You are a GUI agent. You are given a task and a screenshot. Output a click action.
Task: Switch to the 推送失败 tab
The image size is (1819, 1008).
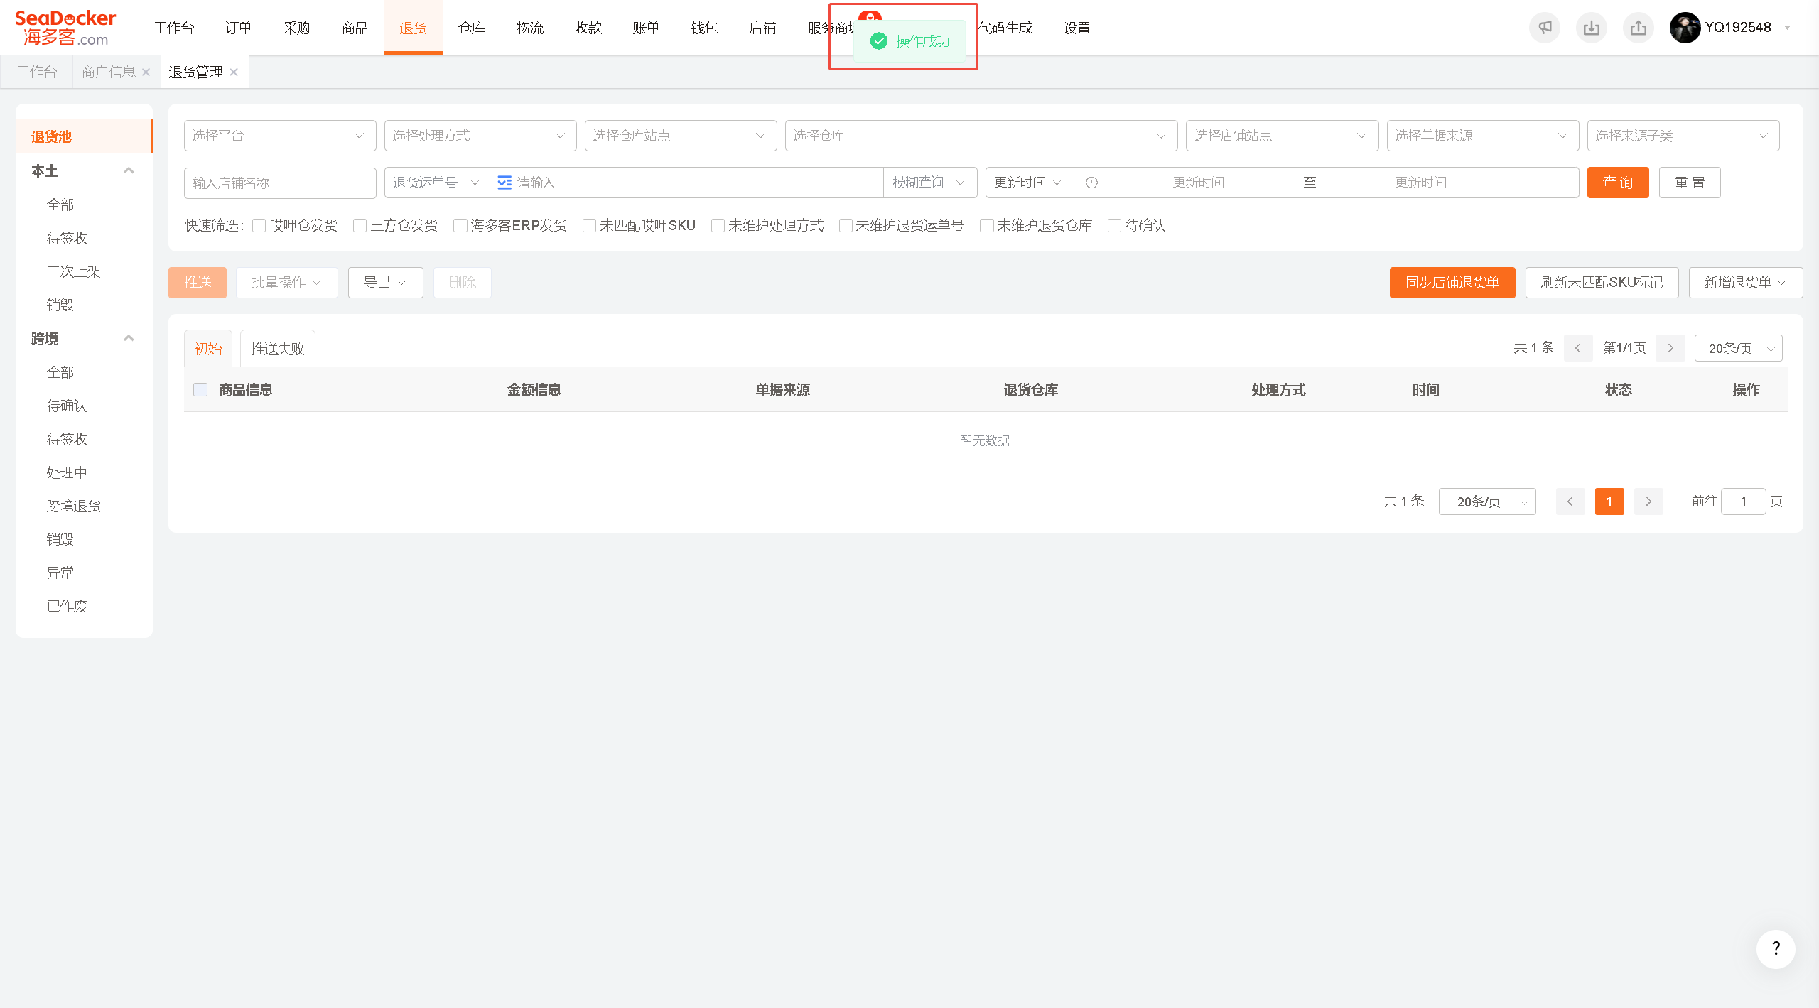click(x=278, y=349)
